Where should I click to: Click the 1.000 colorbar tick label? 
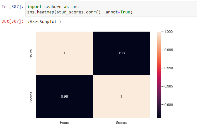pyautogui.click(x=168, y=32)
